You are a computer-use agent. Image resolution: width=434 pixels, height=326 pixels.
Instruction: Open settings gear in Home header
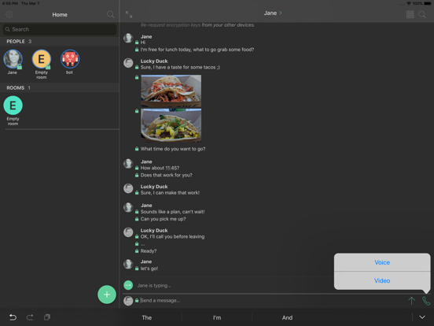[x=9, y=14]
